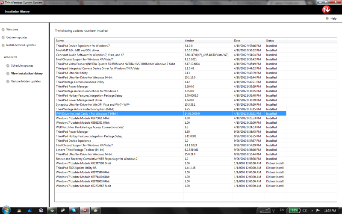Select the highlighted WiFi Driver for Intel Cards row
Viewport: 342px width, 214px height.
tap(171, 113)
